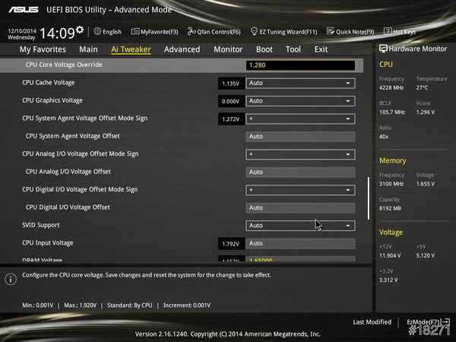Screen dimensions: 456x342
Task: Click the CPU Core Voltage Override field
Action: point(300,65)
